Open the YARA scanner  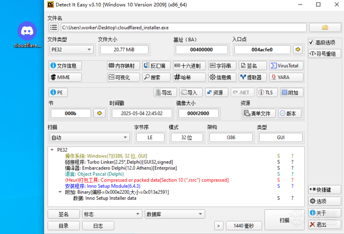coord(286,77)
